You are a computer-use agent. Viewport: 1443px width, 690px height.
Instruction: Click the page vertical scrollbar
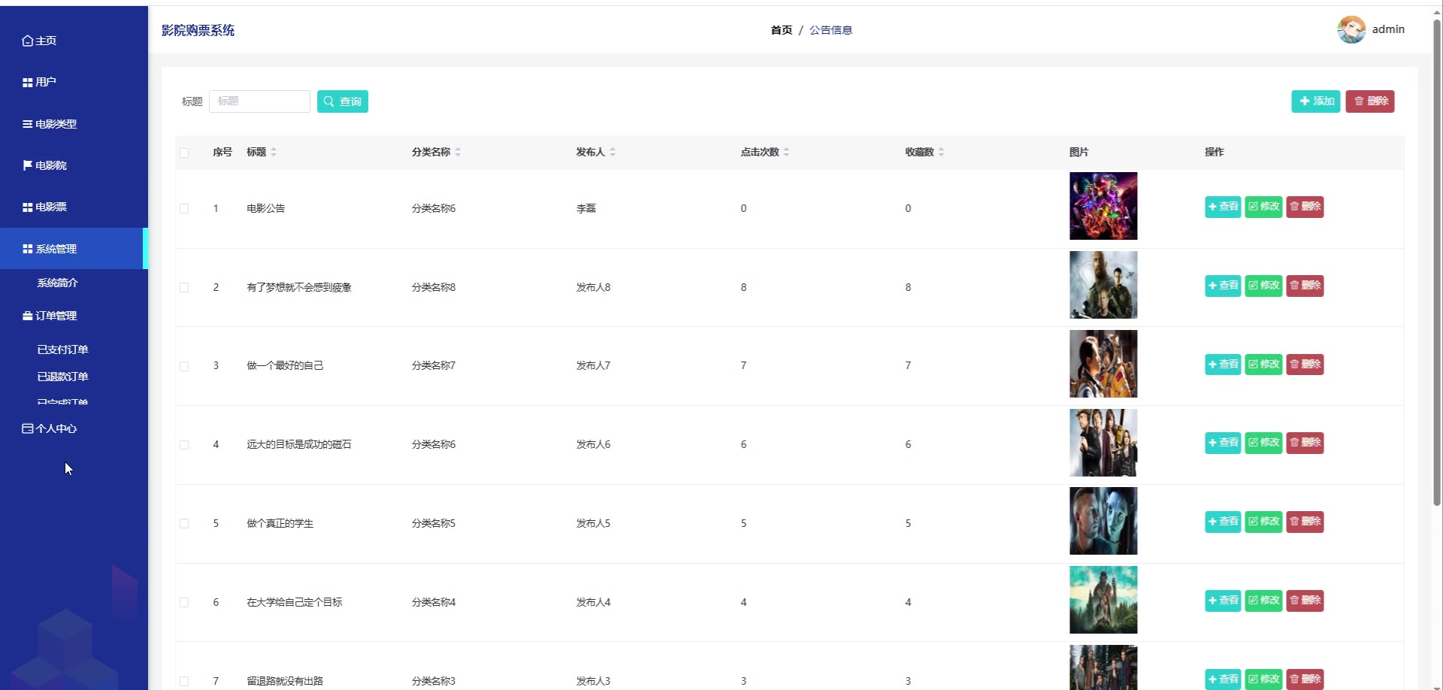pyautogui.click(x=1437, y=263)
